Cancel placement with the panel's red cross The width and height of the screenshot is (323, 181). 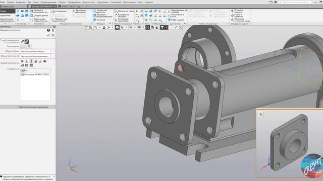coord(53,35)
